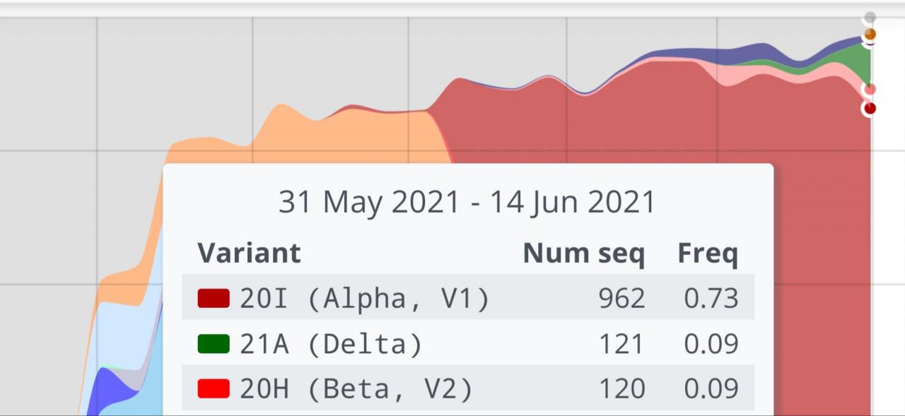The image size is (905, 416).
Task: Click the 0.73 frequency value
Action: [711, 299]
